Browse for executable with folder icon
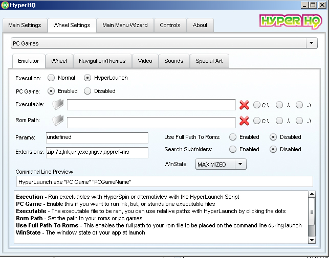This screenshot has width=329, height=258. 58,104
